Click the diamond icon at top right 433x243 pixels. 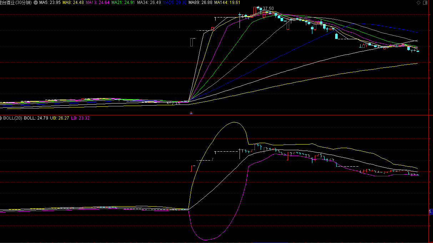[x=418, y=2]
